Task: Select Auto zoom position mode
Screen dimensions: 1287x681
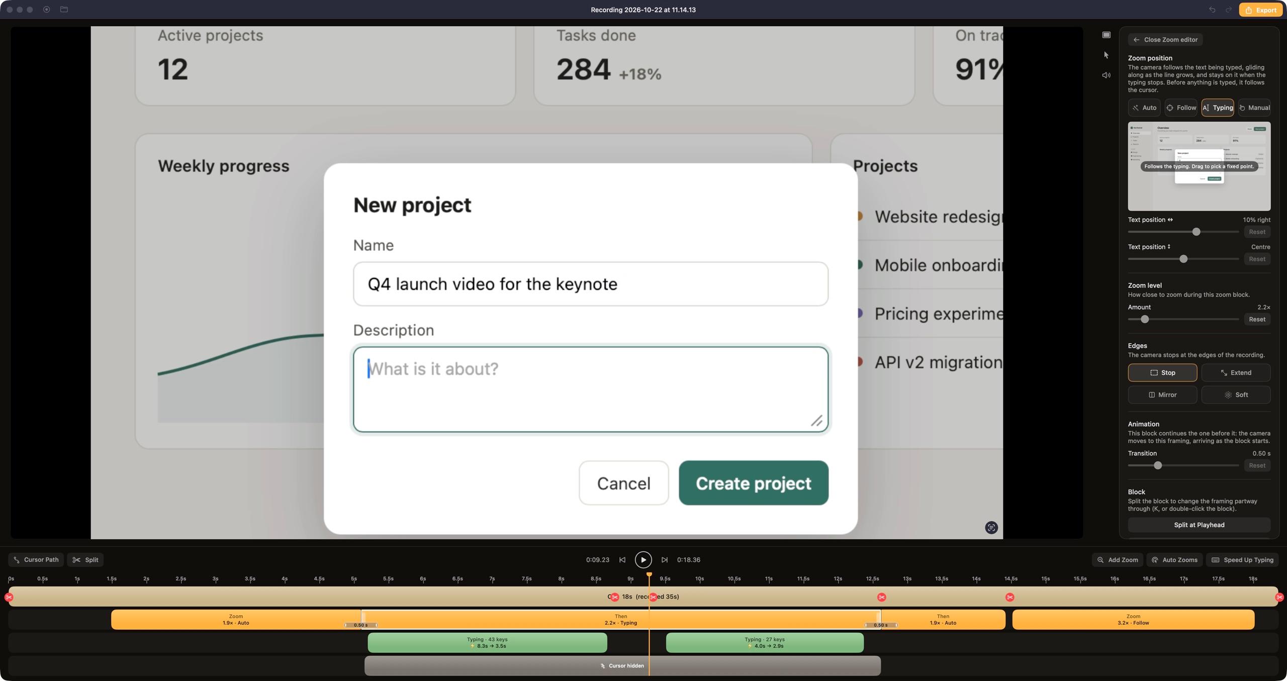Action: [1144, 108]
